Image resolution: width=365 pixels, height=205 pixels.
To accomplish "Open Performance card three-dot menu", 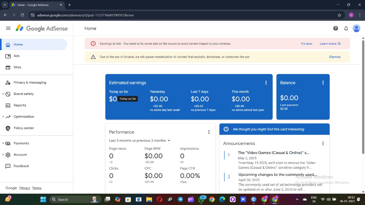I will click(x=209, y=132).
